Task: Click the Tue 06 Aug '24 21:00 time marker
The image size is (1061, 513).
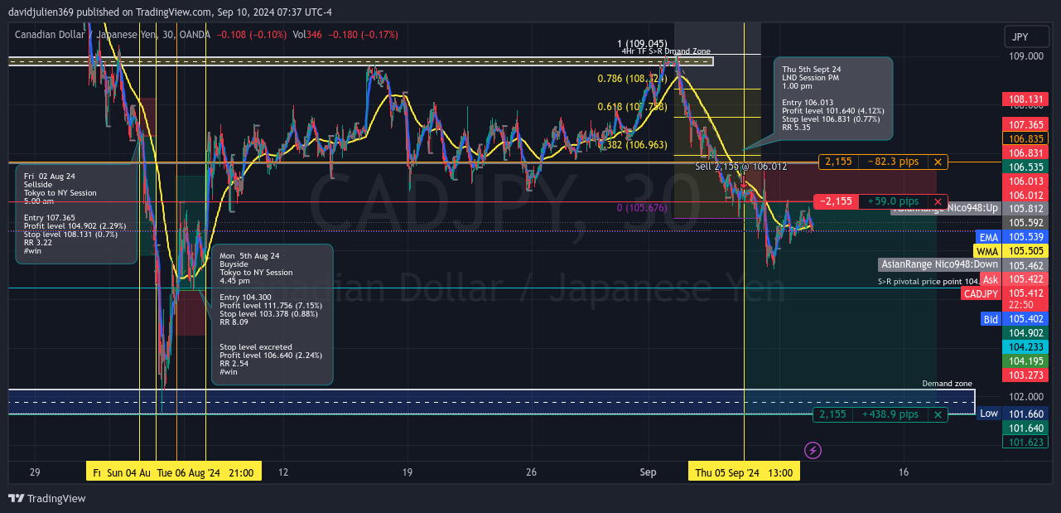Action: coord(205,472)
